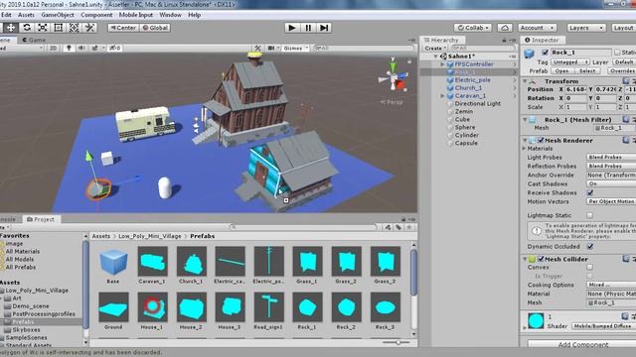Image resolution: width=636 pixels, height=357 pixels.
Task: Toggle scene lighting bulb icon
Action: pyautogui.click(x=69, y=48)
